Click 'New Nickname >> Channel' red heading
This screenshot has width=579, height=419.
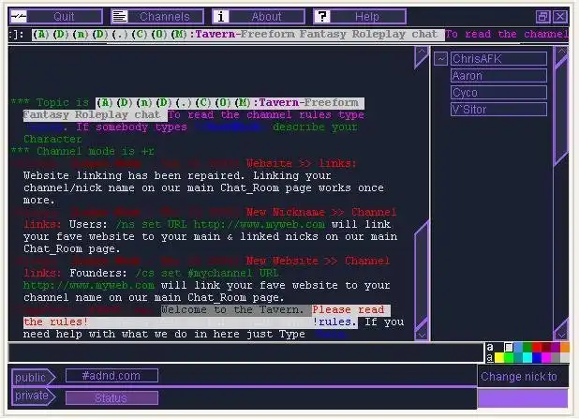pyautogui.click(x=321, y=212)
